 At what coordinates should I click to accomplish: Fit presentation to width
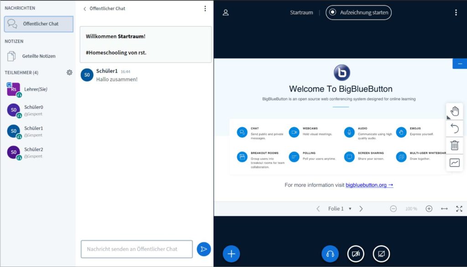(x=444, y=209)
